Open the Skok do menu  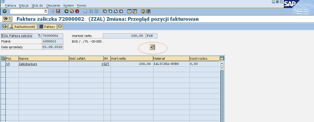37,6
